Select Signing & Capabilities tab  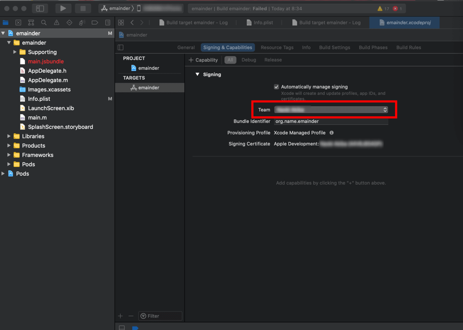point(228,47)
